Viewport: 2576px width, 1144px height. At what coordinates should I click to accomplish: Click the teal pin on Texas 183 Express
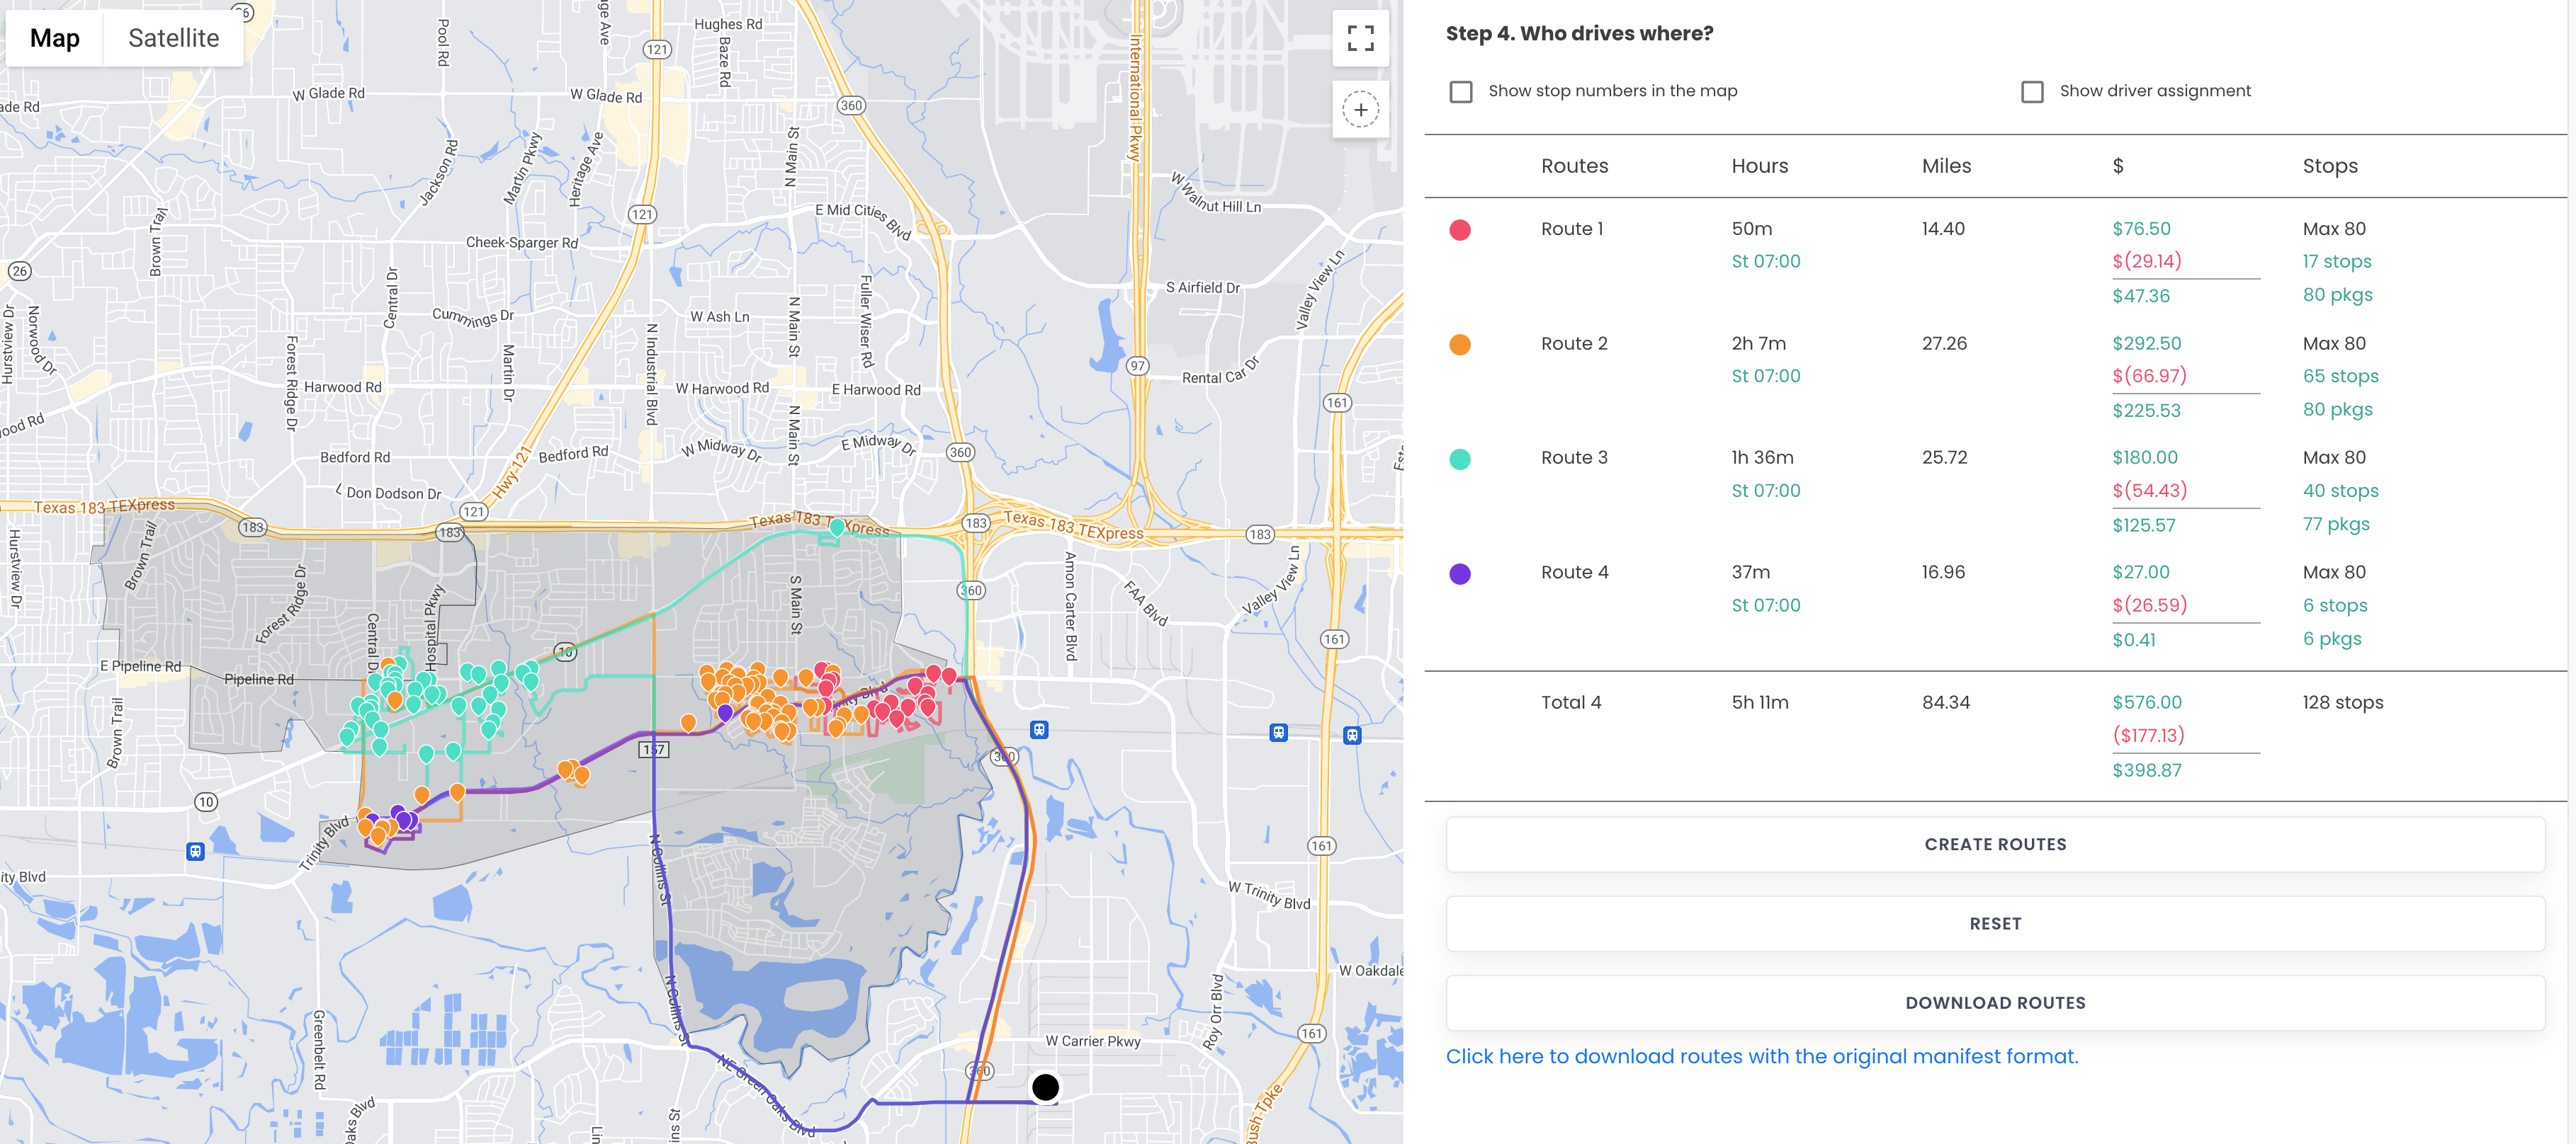[836, 527]
